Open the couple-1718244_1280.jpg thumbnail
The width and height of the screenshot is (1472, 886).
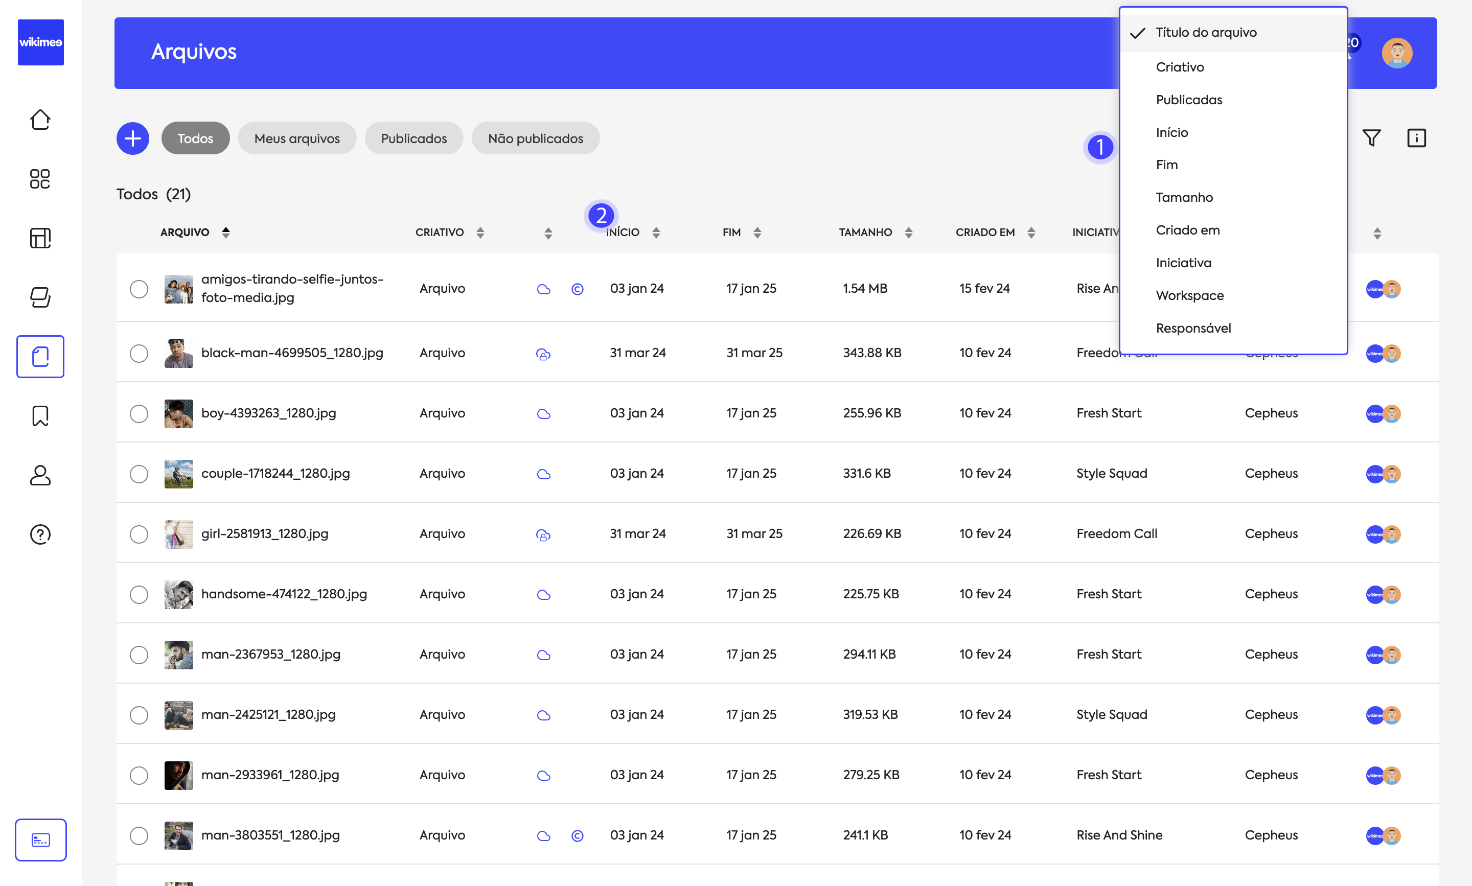178,474
